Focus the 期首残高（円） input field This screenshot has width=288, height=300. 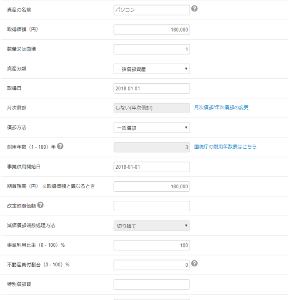click(x=152, y=186)
